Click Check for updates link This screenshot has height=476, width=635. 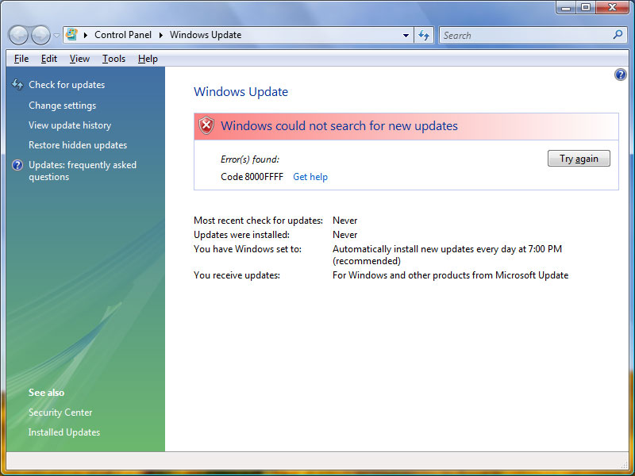[67, 85]
